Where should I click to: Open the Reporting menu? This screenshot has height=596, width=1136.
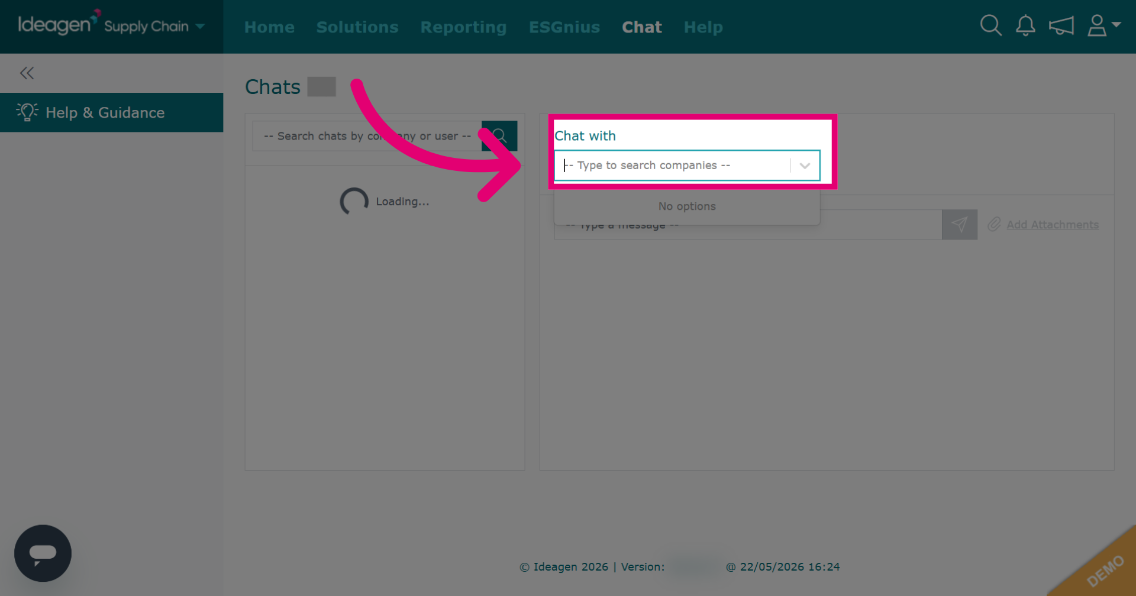[463, 27]
